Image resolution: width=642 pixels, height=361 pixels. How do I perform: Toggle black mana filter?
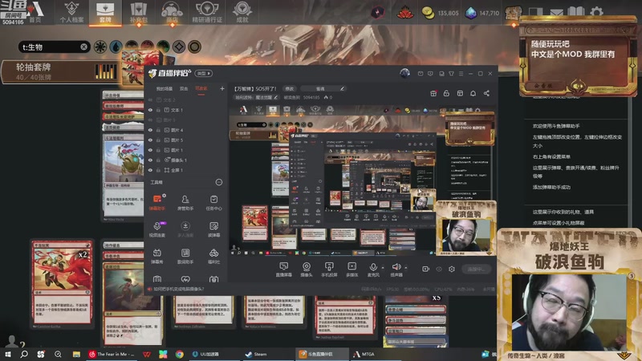click(x=132, y=47)
